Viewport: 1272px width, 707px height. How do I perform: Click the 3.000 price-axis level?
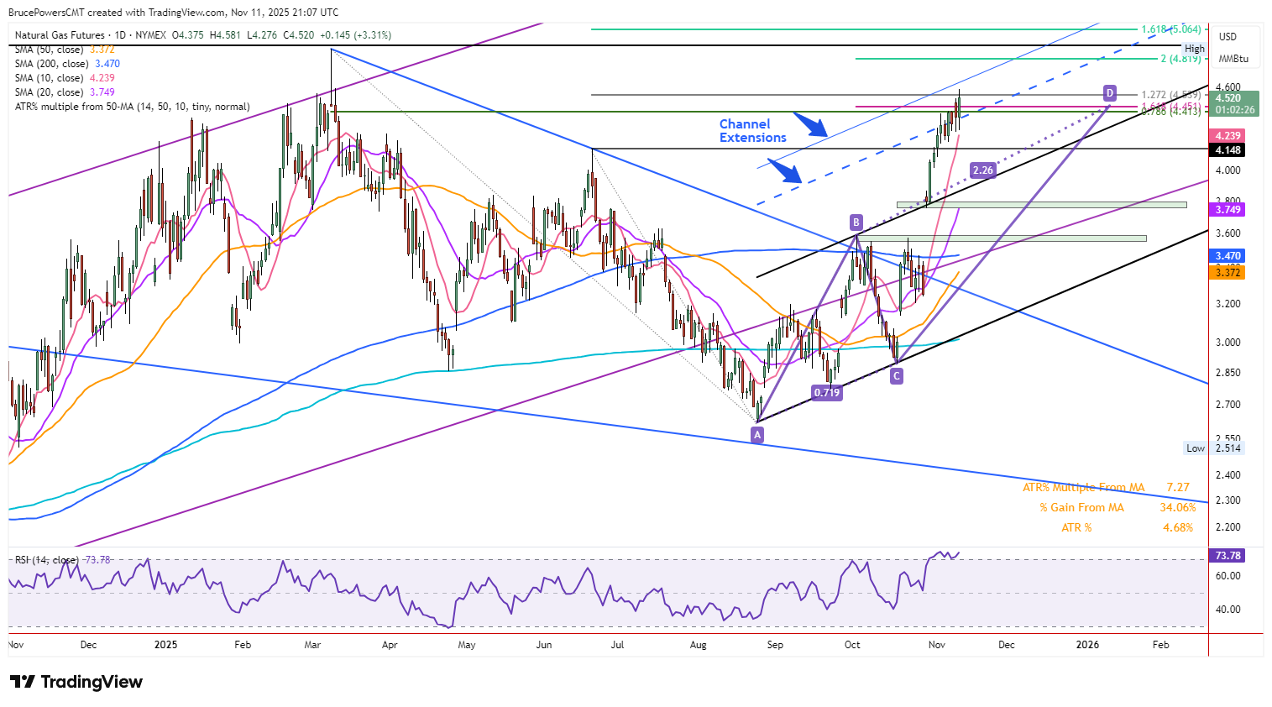point(1228,343)
